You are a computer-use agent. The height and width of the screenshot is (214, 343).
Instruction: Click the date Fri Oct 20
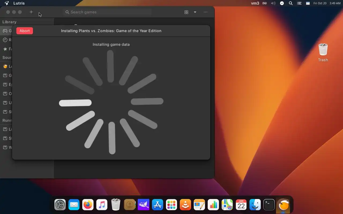coord(320,3)
